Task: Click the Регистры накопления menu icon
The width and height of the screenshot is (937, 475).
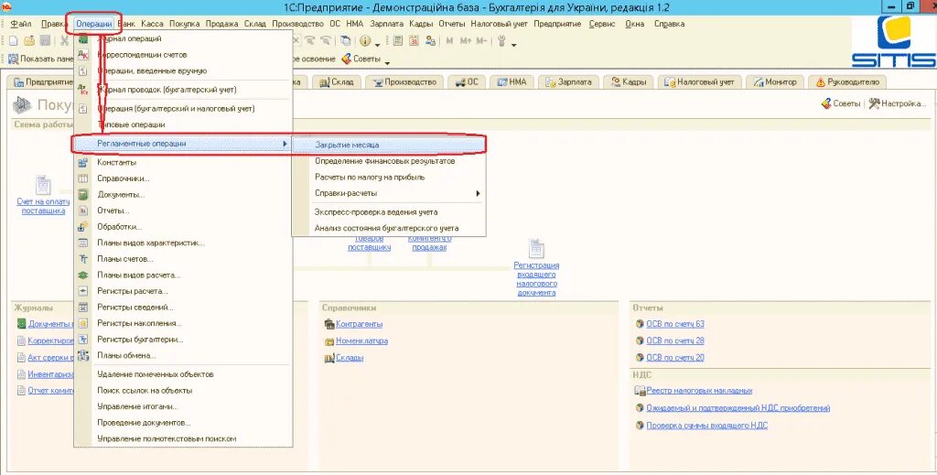Action: (83, 324)
